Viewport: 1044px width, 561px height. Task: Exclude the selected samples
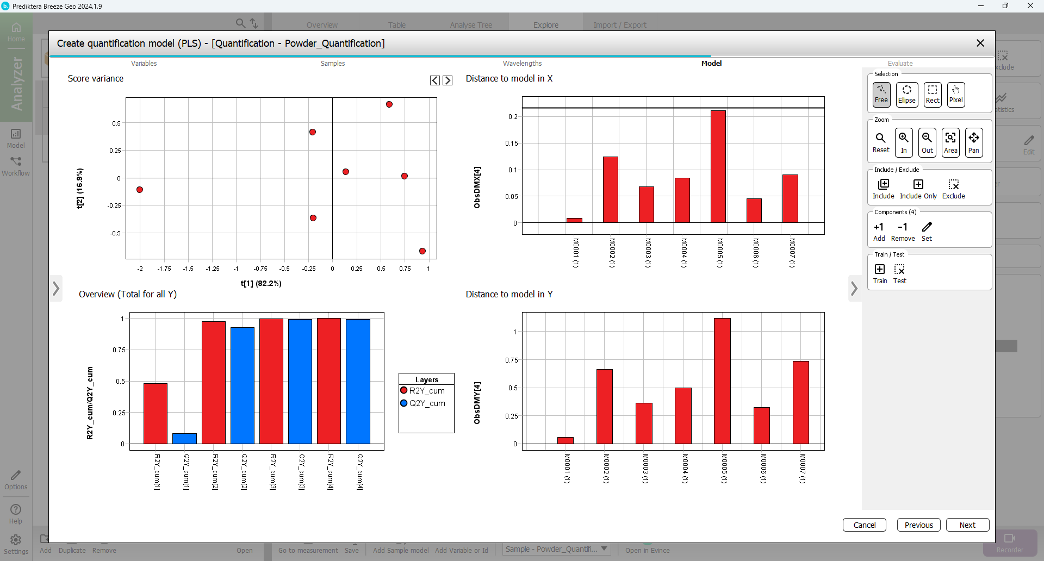tap(953, 189)
